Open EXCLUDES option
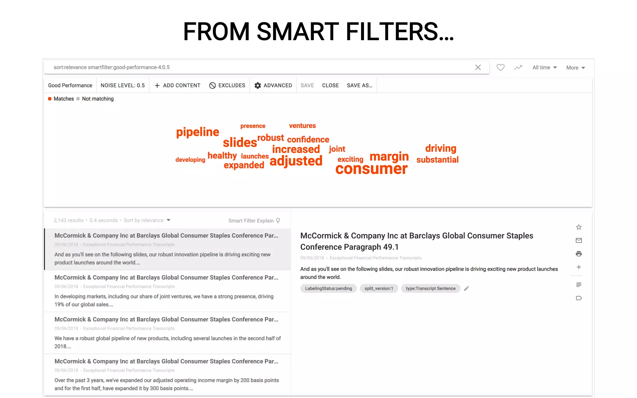Screen dimensions: 637x398 pos(227,85)
